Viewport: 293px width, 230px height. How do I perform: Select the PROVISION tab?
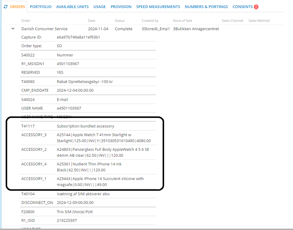tap(121, 7)
